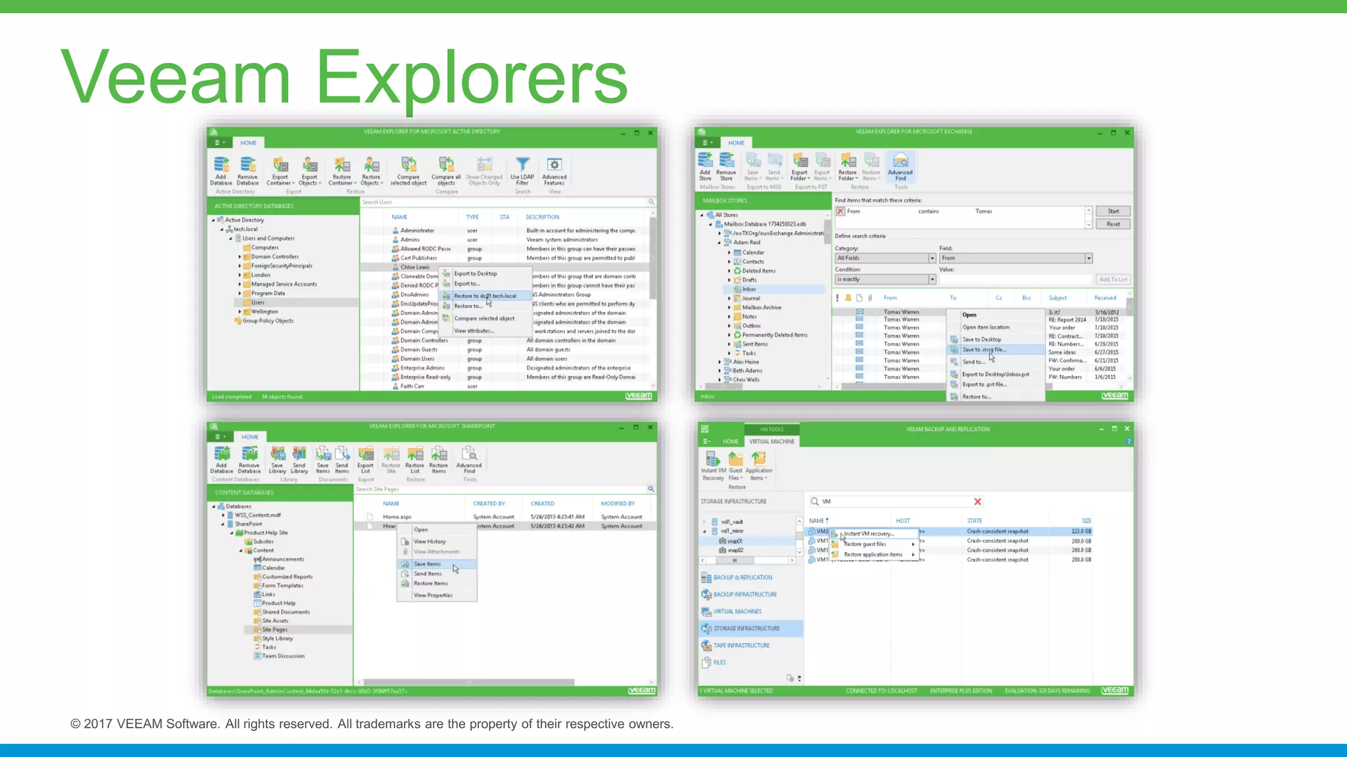
Task: Click Use LDAP Filter icon
Action: point(522,171)
